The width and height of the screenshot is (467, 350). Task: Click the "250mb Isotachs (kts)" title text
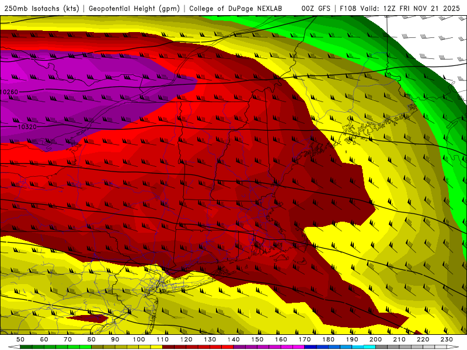coord(42,9)
